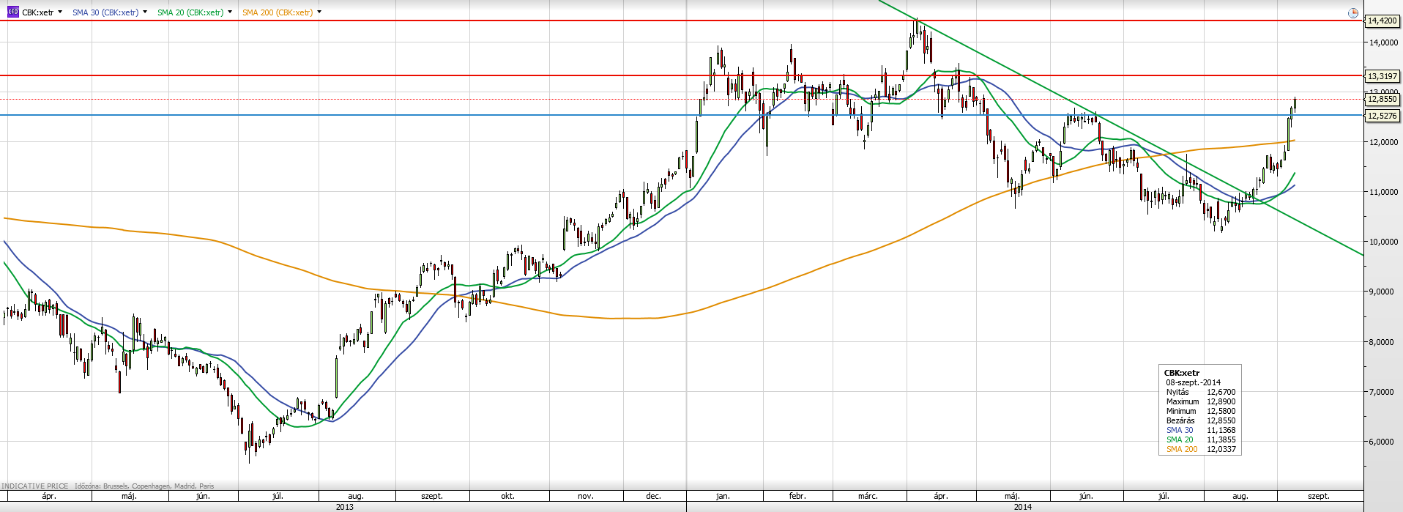Click the 'SMA 30 11,1368' row in info box
This screenshot has width=1403, height=512.
(x=1200, y=430)
